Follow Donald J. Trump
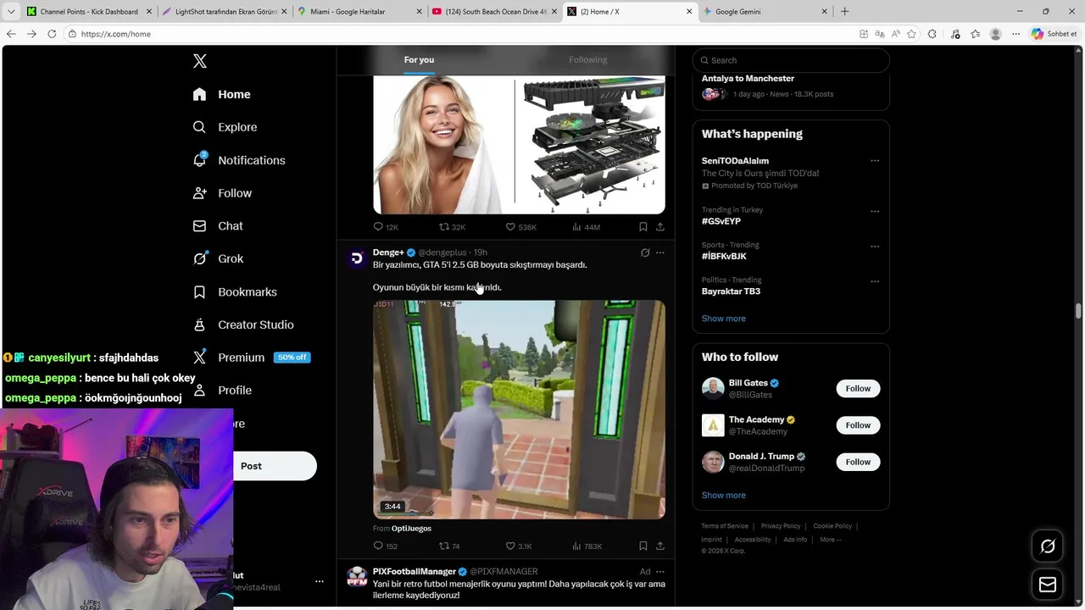This screenshot has height=610, width=1085. [858, 462]
